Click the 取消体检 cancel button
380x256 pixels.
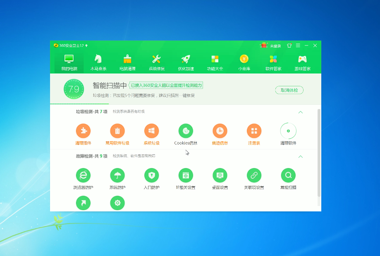(x=289, y=90)
